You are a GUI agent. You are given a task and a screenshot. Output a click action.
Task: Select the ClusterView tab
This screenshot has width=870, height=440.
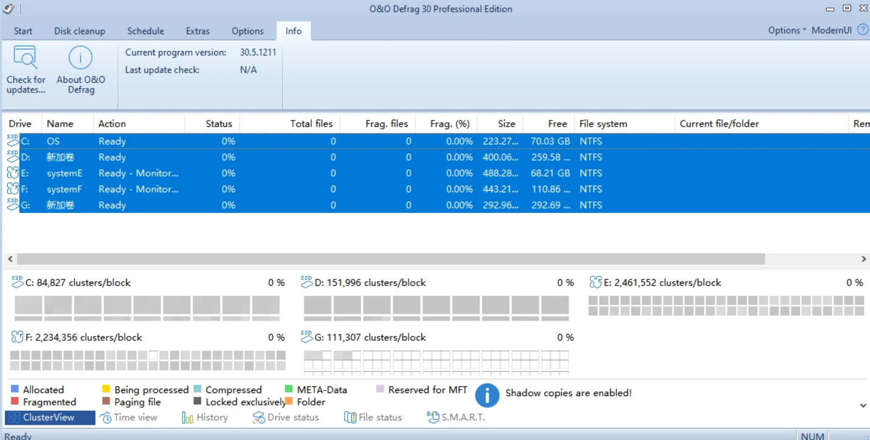pos(50,417)
